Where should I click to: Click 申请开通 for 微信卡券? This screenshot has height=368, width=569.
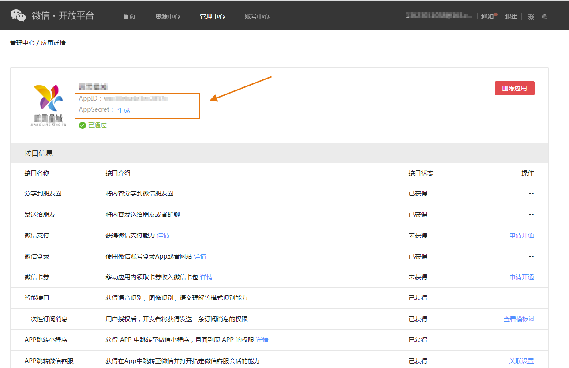521,277
